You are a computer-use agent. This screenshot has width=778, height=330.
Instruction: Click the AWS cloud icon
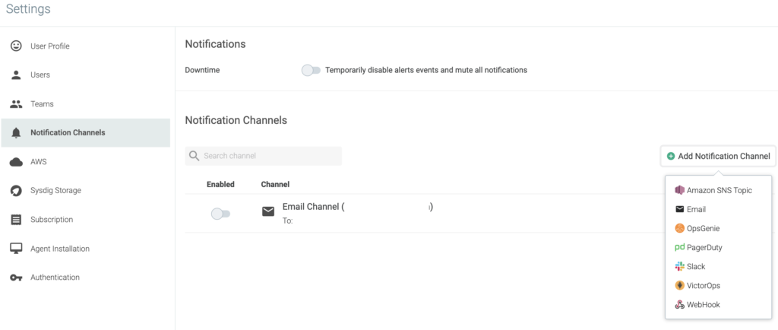[16, 162]
